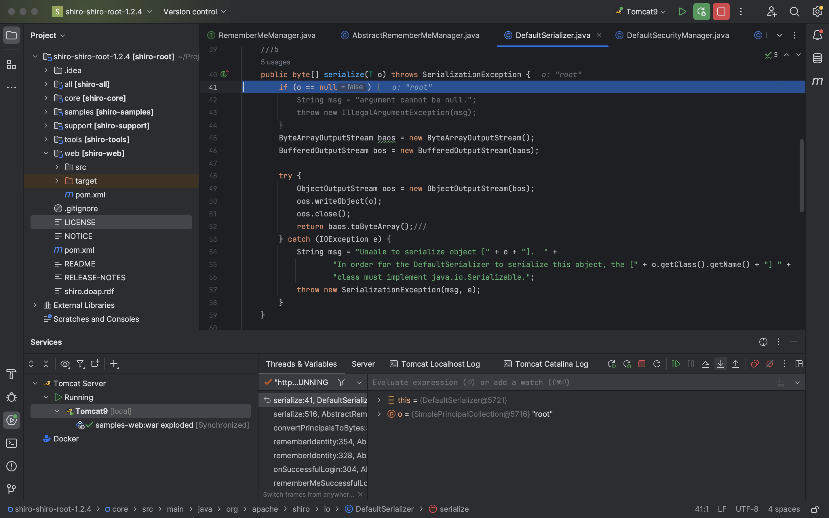Expand External Libraries node
Screen dimensions: 829x518
pos(35,305)
